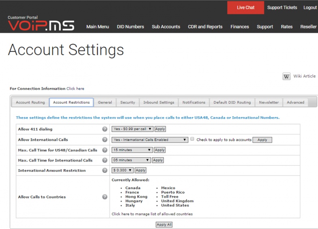Viewport: 318px width, 229px height.
Task: Open the Rates menu
Action: (x=286, y=27)
